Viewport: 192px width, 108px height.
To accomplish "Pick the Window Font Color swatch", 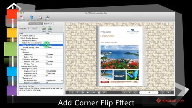I will point(47,61).
